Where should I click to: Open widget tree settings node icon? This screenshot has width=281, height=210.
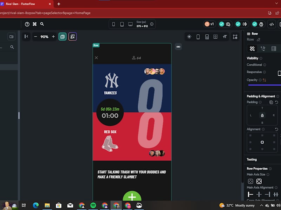point(235,37)
